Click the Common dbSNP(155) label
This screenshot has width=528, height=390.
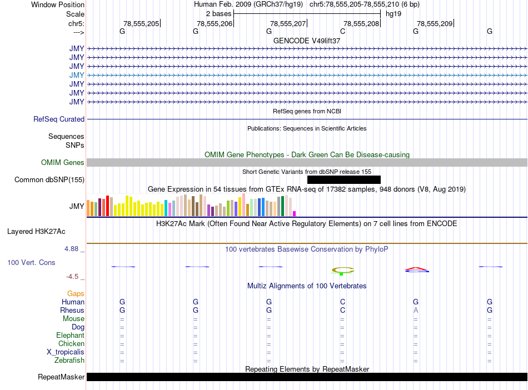[x=49, y=179]
